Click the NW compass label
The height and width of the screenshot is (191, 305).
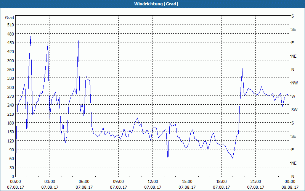[x=294, y=83]
